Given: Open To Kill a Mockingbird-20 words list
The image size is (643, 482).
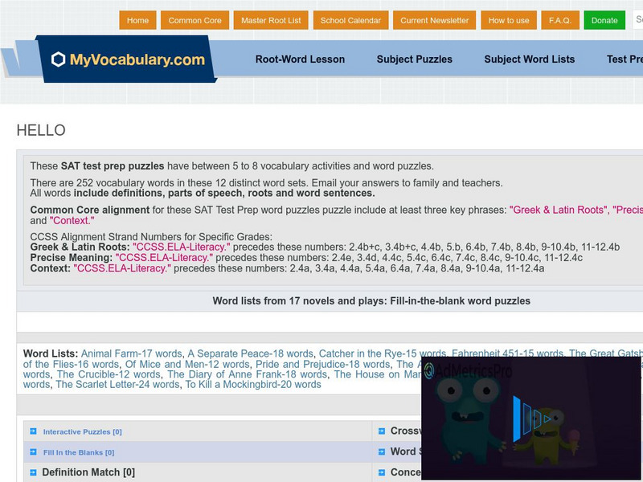Looking at the screenshot, I should click(253, 385).
